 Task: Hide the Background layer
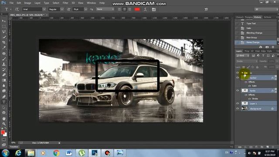coord(238,109)
